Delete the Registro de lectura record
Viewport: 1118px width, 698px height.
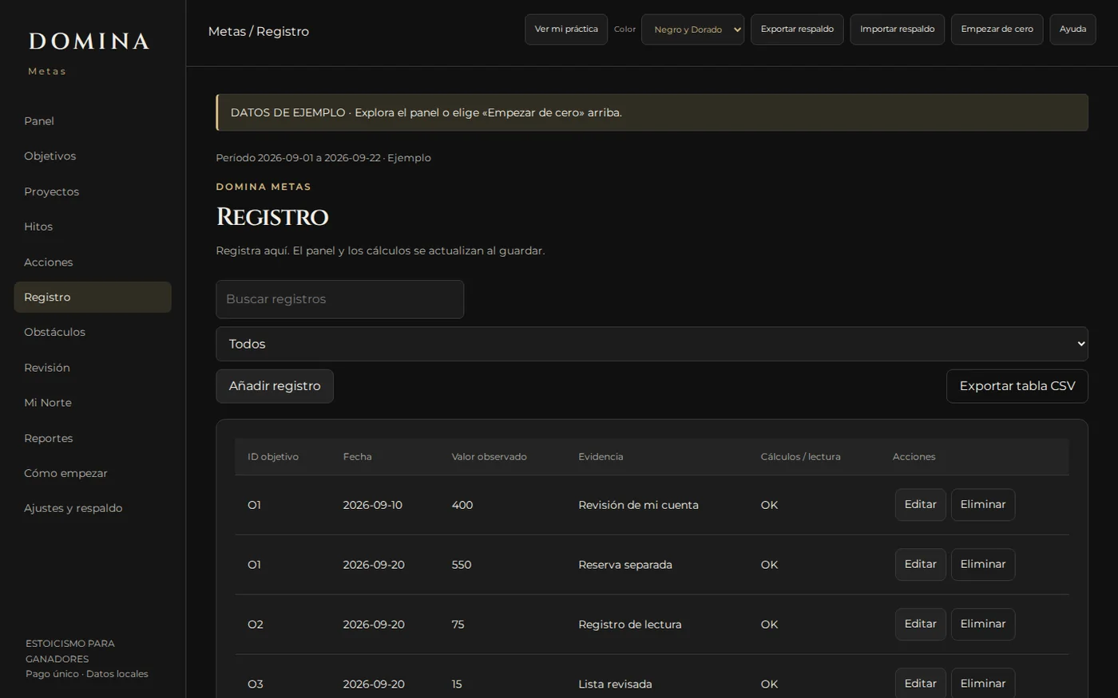(983, 625)
